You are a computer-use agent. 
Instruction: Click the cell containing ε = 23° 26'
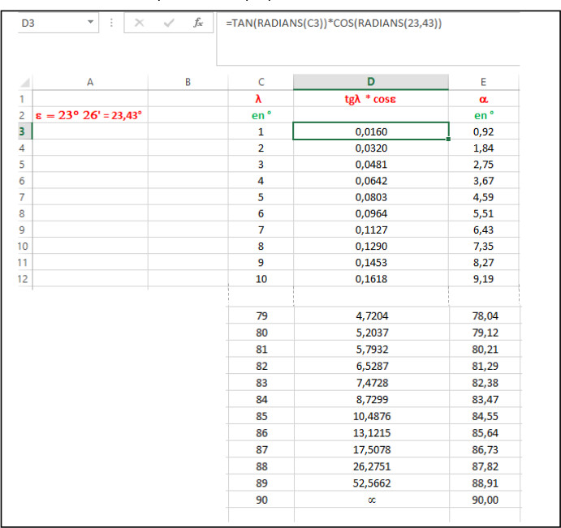coord(89,115)
